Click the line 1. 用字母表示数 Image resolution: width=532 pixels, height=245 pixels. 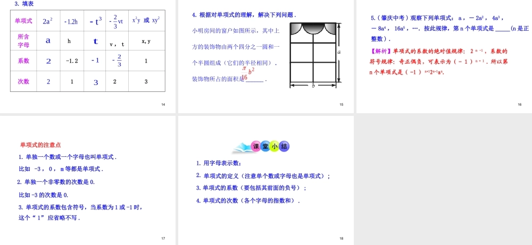point(219,163)
